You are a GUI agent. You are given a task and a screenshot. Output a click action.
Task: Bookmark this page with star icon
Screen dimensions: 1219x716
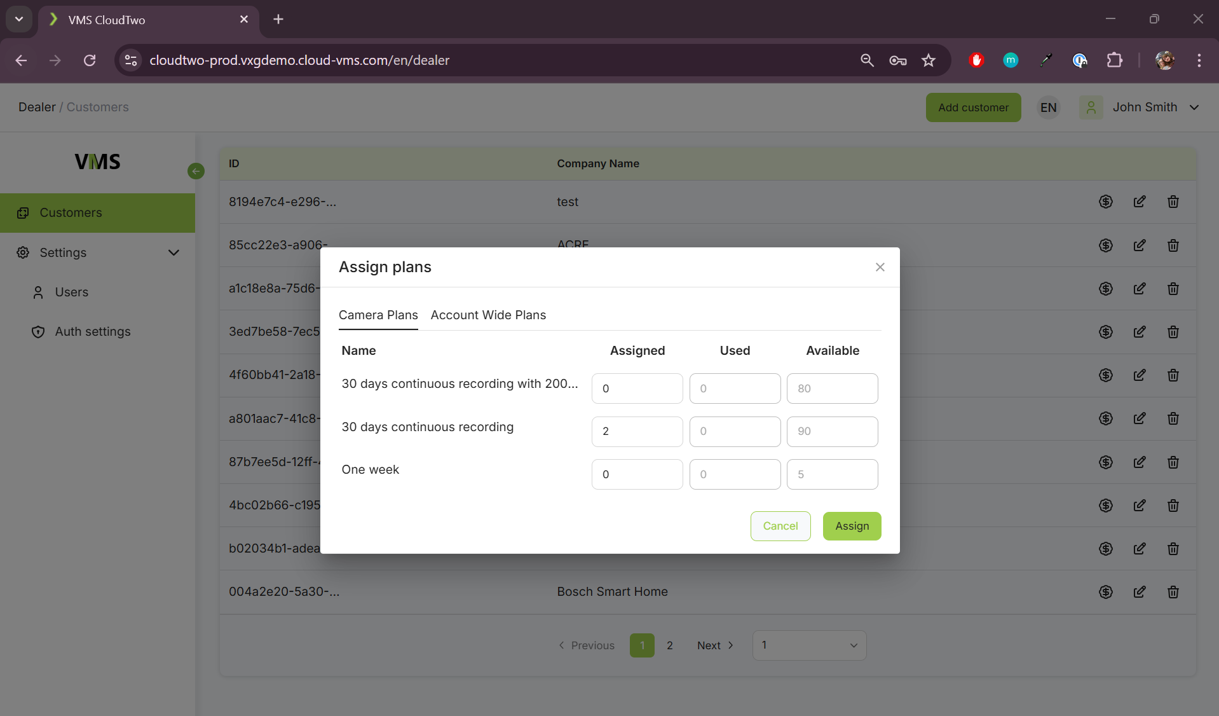click(x=929, y=60)
